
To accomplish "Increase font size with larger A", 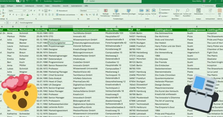I will pyautogui.click(x=31, y=11).
